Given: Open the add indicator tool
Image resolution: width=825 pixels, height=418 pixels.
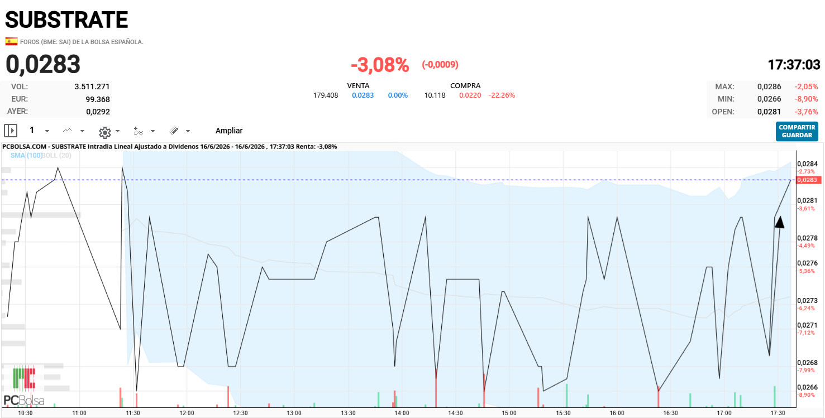Looking at the screenshot, I should 139,131.
